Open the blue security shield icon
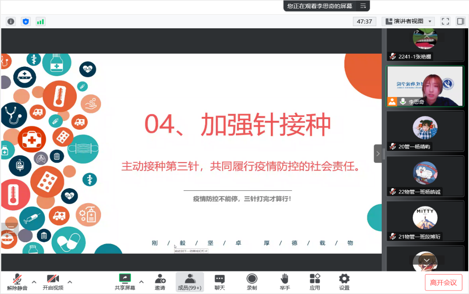The height and width of the screenshot is (294, 469). 26,21
